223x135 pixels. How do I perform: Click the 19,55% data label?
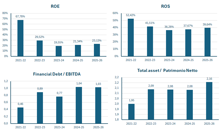click(x=59, y=42)
